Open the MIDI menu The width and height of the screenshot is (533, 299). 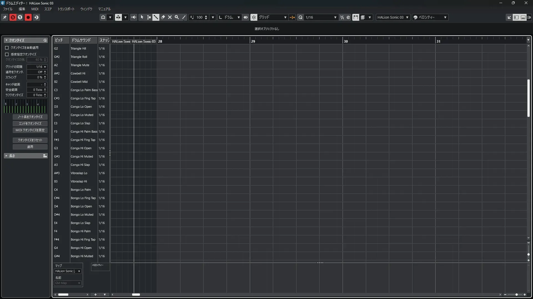pyautogui.click(x=35, y=9)
